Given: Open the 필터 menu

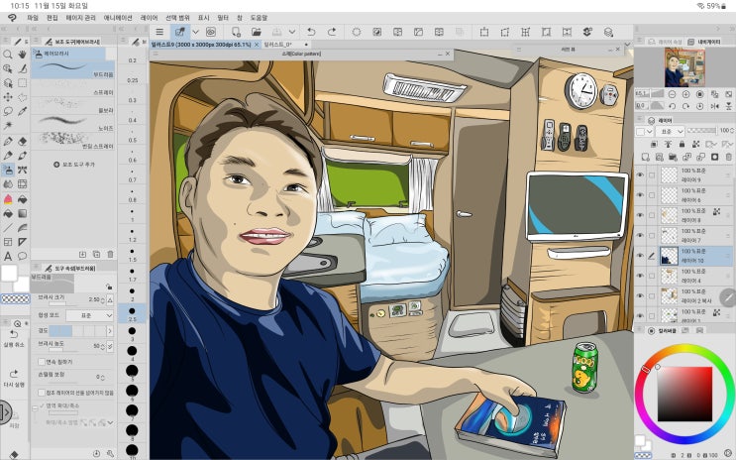Looking at the screenshot, I should [x=223, y=18].
